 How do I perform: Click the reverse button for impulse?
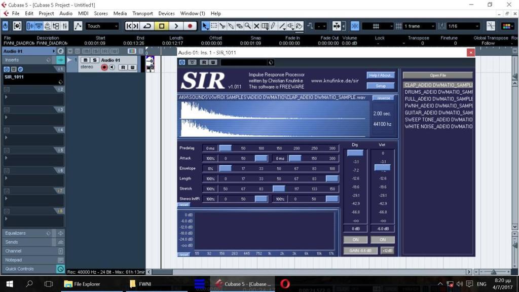pyautogui.click(x=383, y=98)
